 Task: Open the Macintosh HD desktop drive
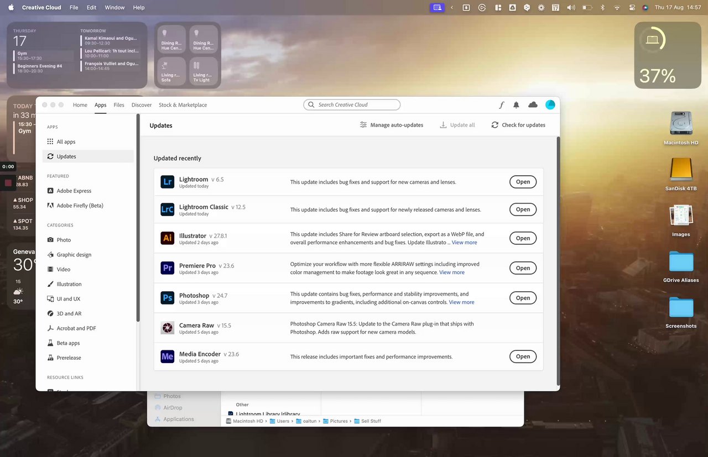(681, 128)
